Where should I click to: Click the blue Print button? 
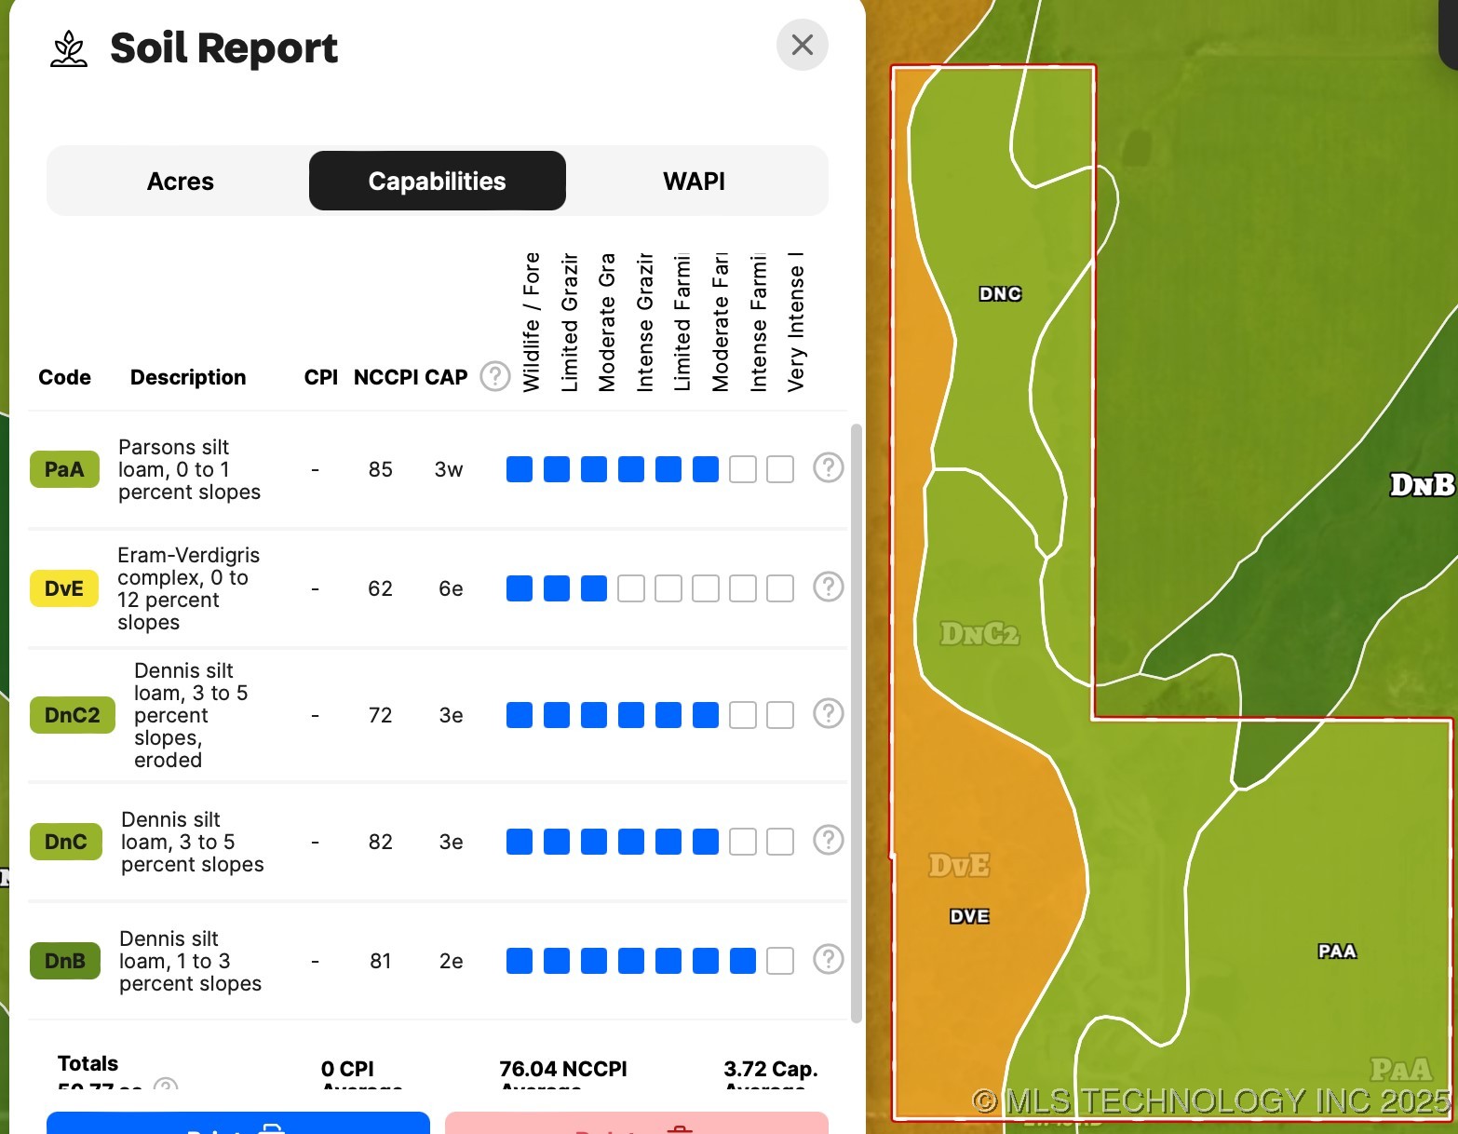point(237,1124)
